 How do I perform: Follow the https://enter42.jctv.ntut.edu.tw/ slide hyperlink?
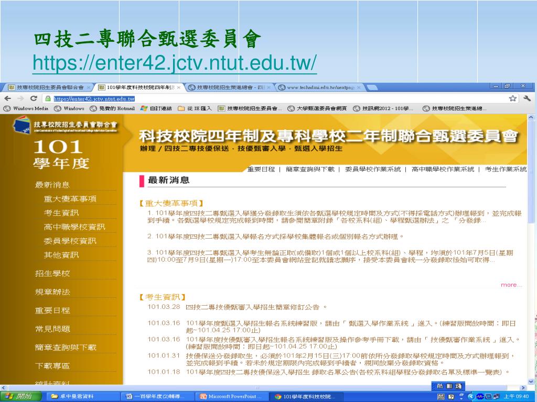(x=175, y=63)
